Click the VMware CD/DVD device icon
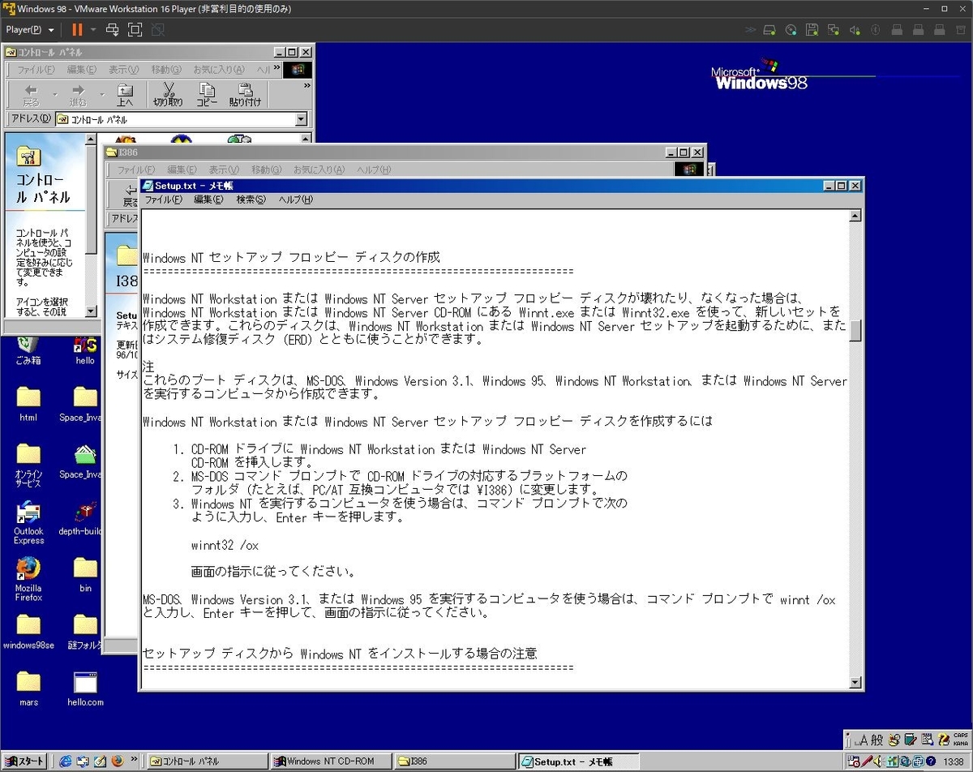Viewport: 973px width, 772px height. click(791, 30)
